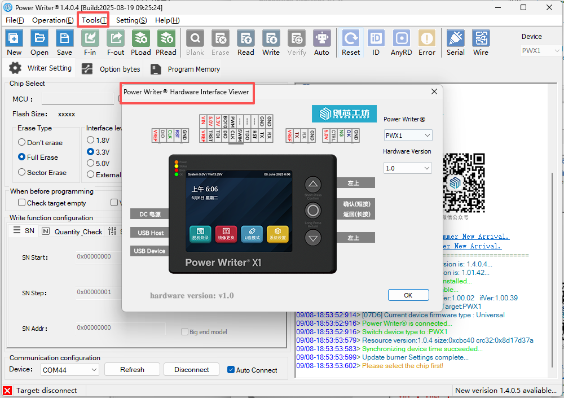Click the Read chip icon
Image resolution: width=564 pixels, height=398 pixels.
coord(246,38)
